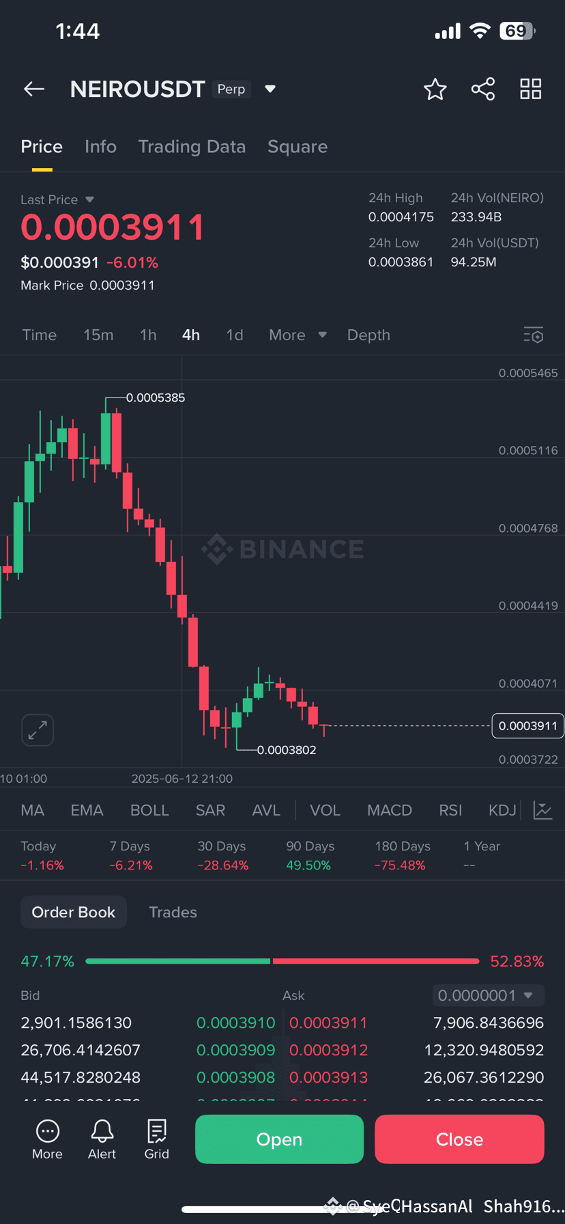Screen dimensions: 565x1224
Task: Open the Grid trading icon
Action: tap(156, 1140)
